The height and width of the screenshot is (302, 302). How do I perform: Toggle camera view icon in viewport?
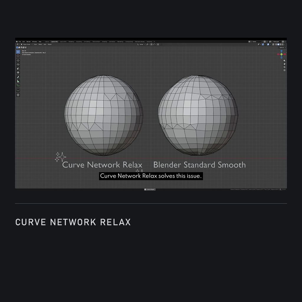click(285, 67)
